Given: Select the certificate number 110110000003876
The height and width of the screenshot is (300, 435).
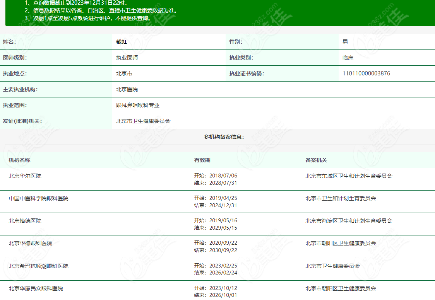Looking at the screenshot, I should 366,73.
